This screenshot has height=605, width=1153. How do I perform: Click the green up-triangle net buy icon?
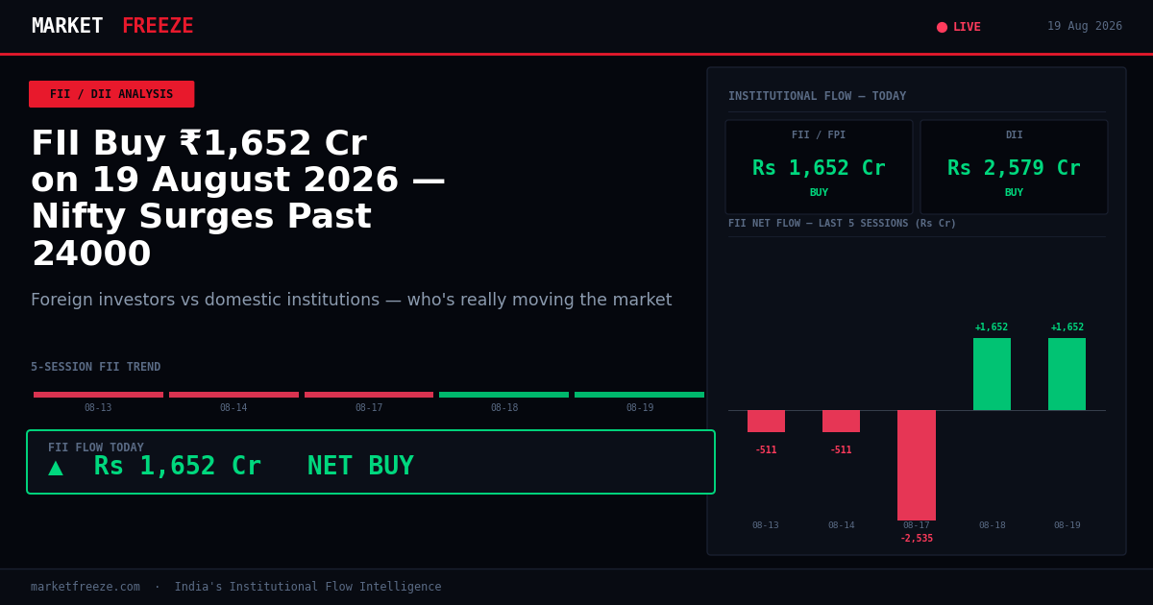pos(56,468)
